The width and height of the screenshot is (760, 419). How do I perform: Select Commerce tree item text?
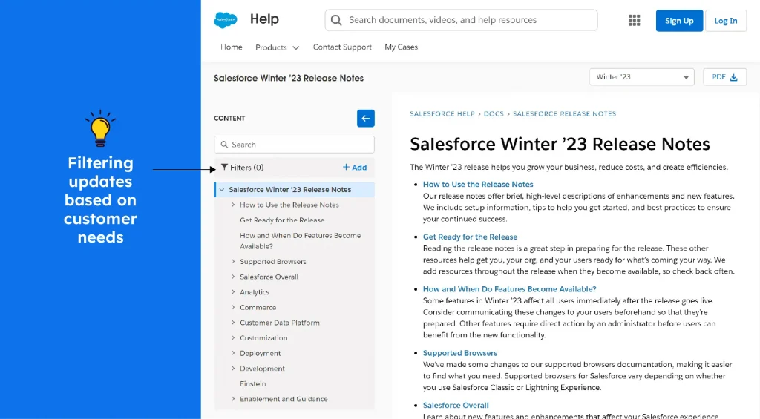coord(258,307)
